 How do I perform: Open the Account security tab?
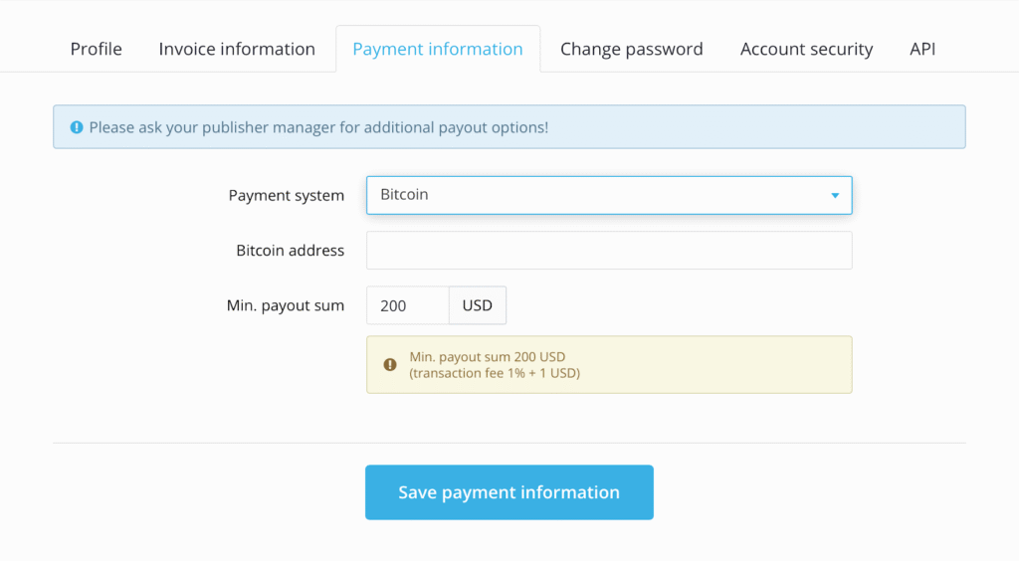click(x=807, y=49)
